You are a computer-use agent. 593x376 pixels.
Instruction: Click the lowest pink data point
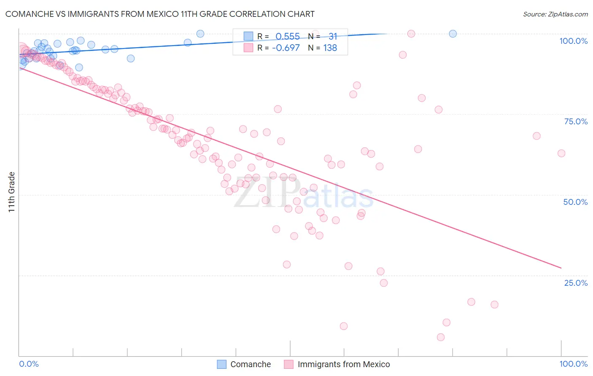click(x=441, y=337)
